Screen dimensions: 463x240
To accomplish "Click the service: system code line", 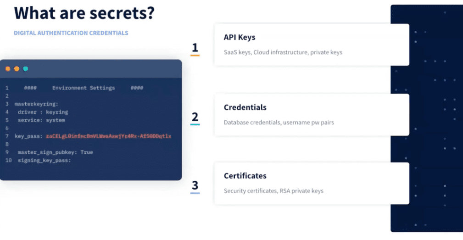I will (x=41, y=120).
